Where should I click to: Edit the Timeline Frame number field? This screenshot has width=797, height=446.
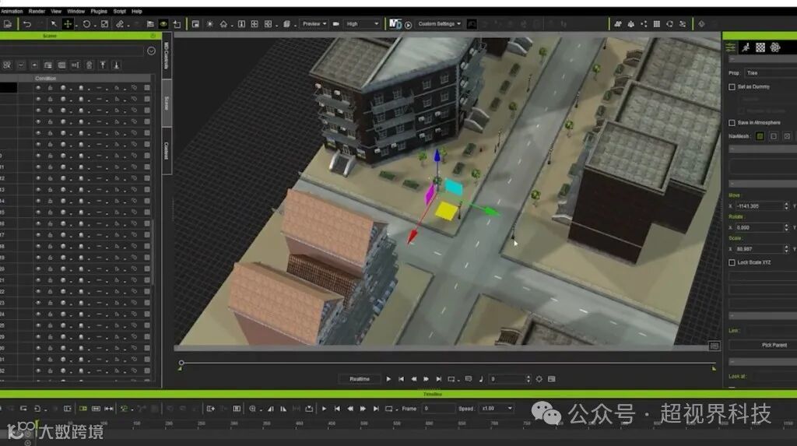439,409
